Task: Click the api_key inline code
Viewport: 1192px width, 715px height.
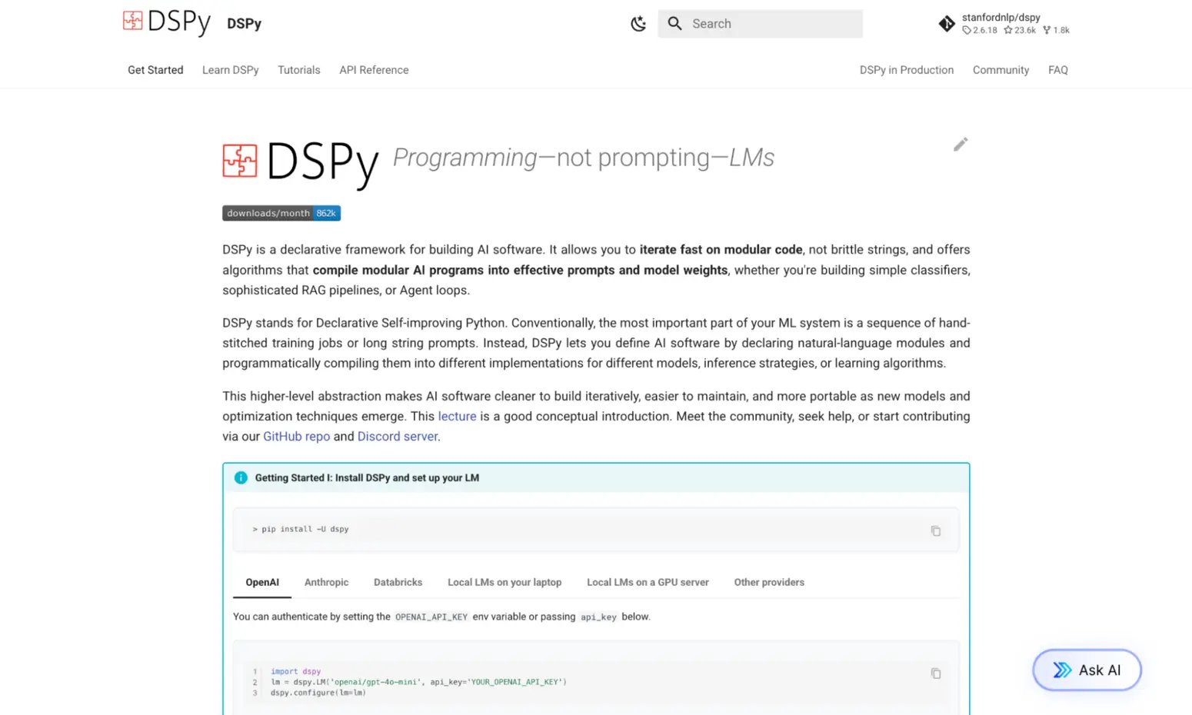Action: (598, 617)
